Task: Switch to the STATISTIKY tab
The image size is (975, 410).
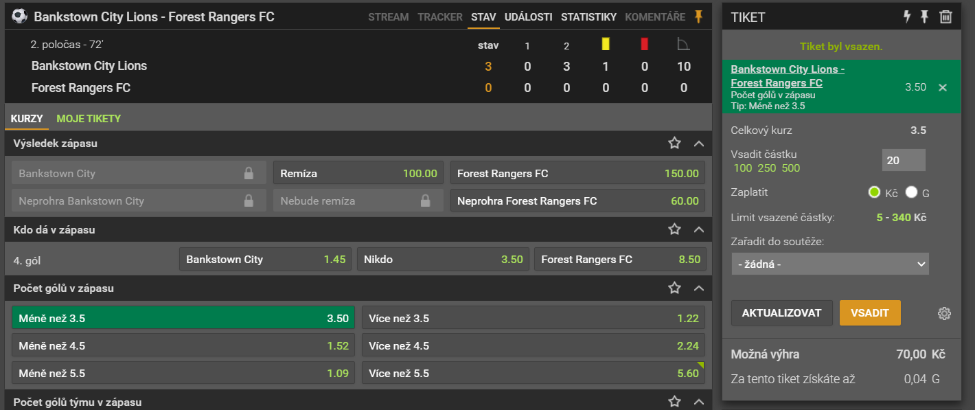Action: (588, 17)
